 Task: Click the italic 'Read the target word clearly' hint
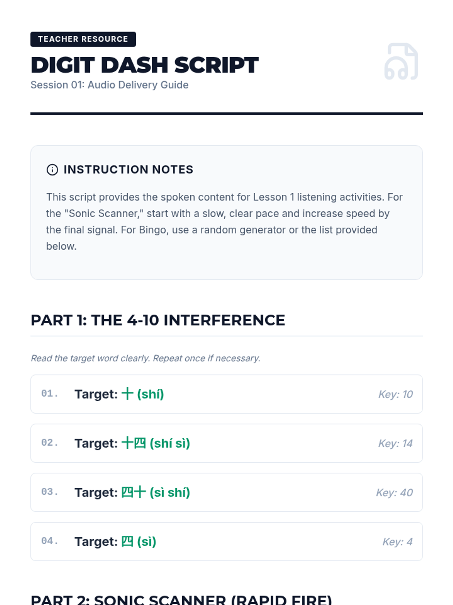tap(146, 358)
